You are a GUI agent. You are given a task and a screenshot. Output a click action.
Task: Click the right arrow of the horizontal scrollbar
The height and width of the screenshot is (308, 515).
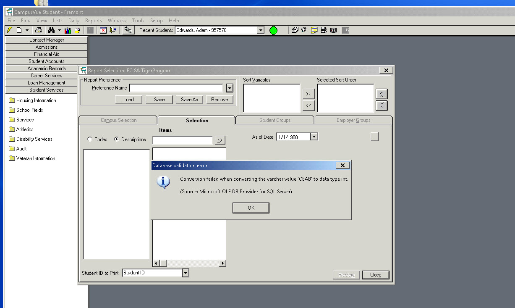[x=222, y=263]
